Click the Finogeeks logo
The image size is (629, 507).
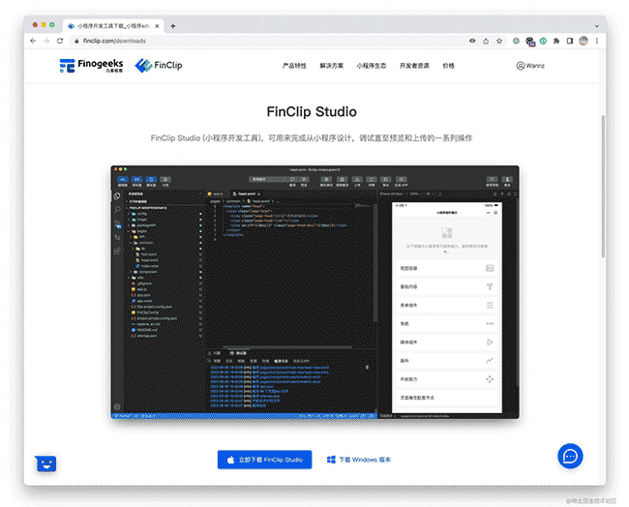91,66
